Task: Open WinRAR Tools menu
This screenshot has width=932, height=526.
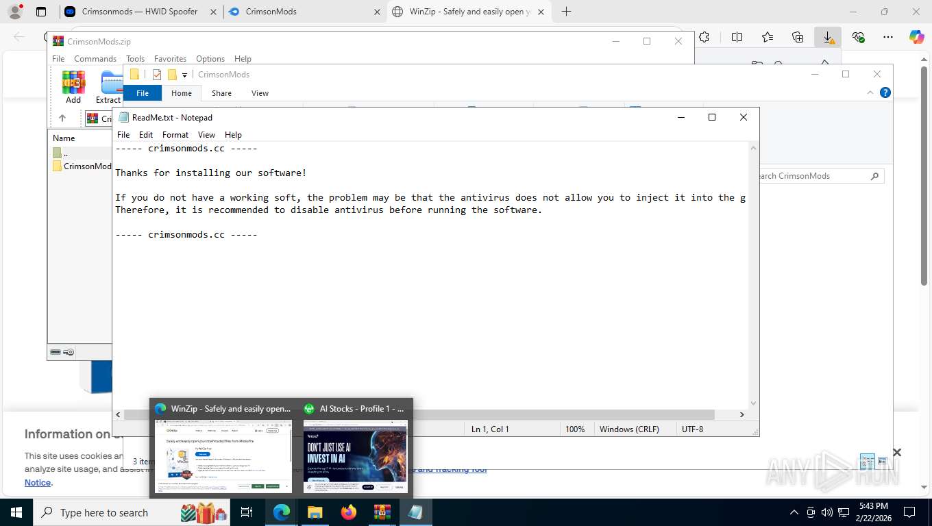Action: [136, 59]
